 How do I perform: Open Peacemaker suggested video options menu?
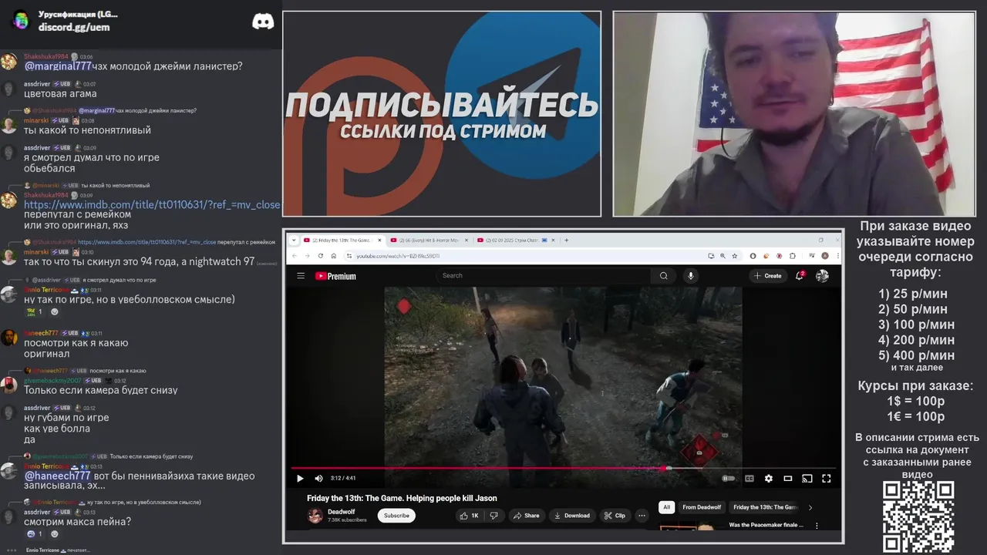817,526
